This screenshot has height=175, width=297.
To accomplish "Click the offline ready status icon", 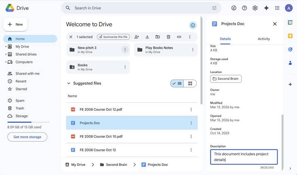I will coord(234,8).
